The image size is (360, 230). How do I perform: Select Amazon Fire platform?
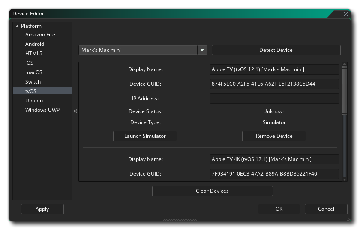point(40,35)
